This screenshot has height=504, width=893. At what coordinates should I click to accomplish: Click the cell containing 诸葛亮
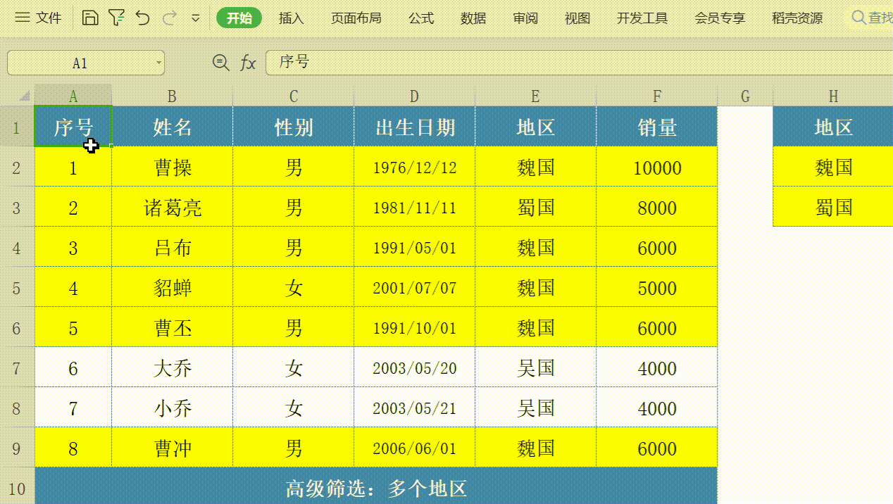click(171, 207)
